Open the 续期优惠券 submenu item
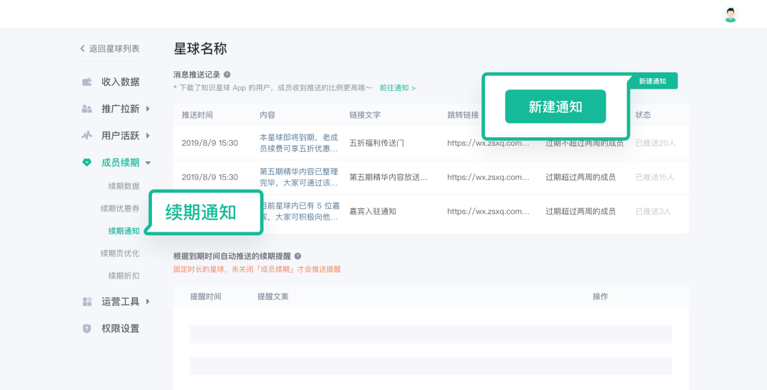 (x=120, y=208)
